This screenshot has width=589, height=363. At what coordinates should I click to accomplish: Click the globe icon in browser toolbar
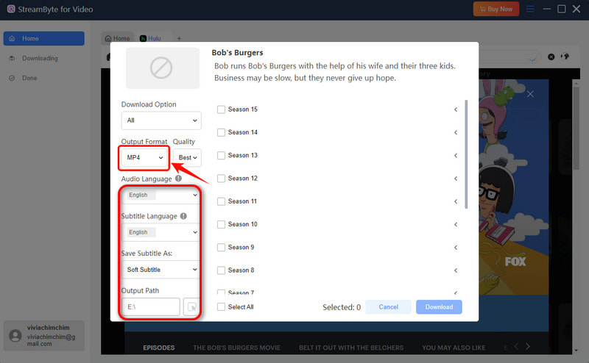coord(565,57)
